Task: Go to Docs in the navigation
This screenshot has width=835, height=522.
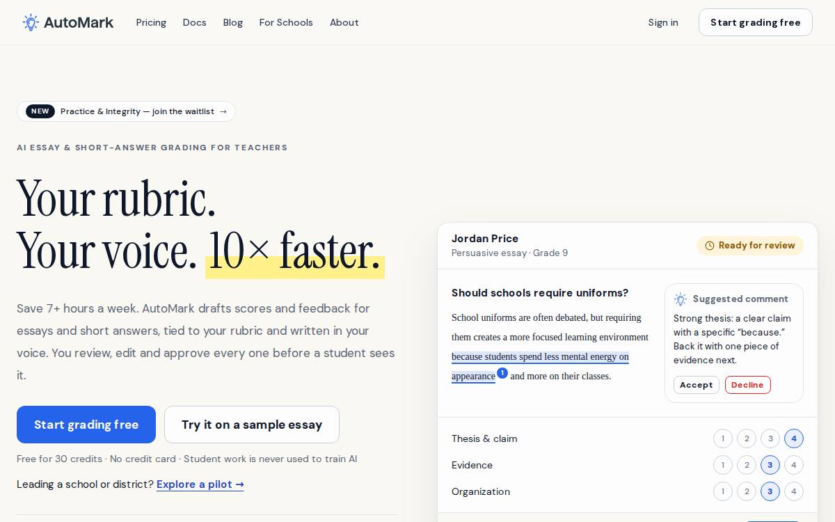Action: (194, 22)
